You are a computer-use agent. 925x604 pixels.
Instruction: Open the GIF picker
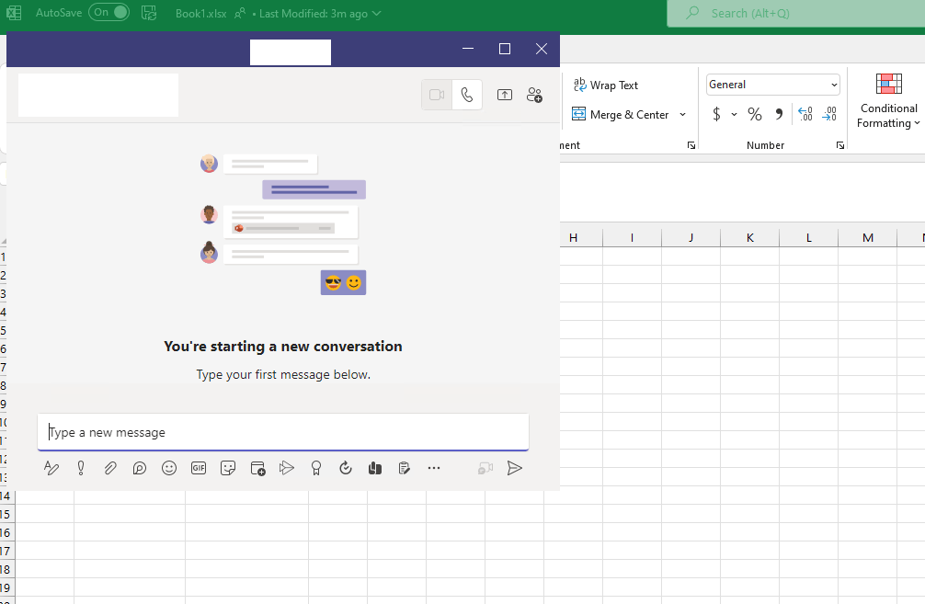pos(199,468)
